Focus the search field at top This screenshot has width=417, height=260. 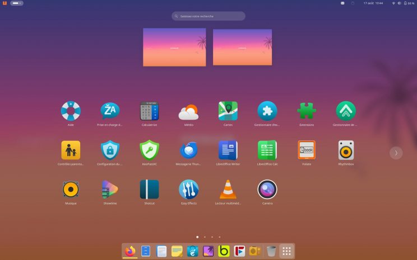[208, 16]
